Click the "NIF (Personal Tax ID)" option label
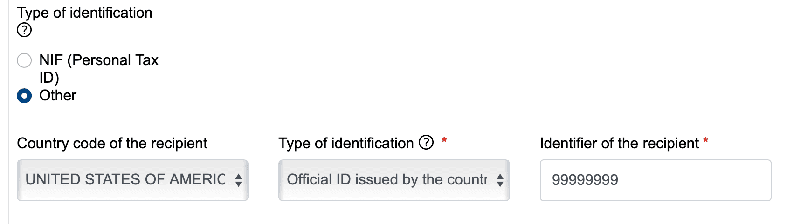 98,60
